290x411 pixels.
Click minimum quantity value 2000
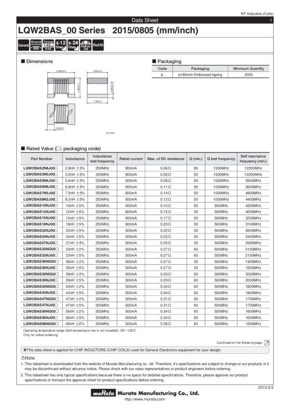pos(249,74)
